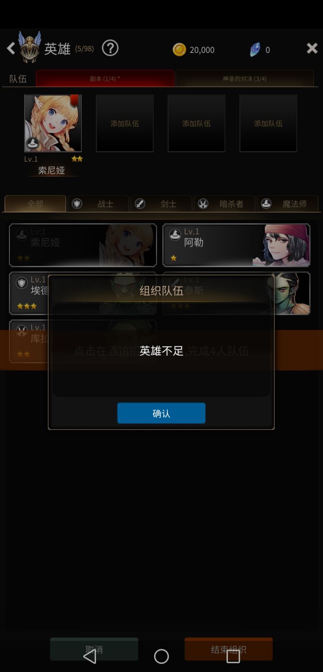Tap the Android recent apps square
323x672 pixels.
[233, 656]
